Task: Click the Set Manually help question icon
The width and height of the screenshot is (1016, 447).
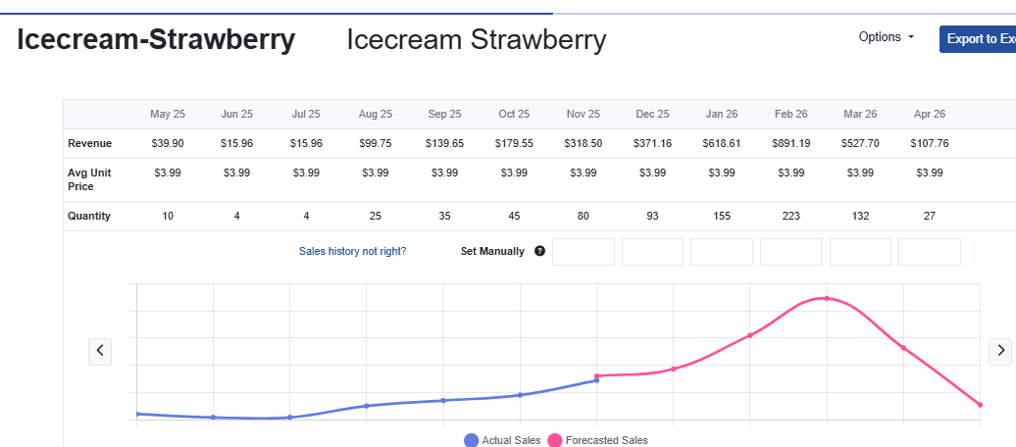Action: pos(539,252)
